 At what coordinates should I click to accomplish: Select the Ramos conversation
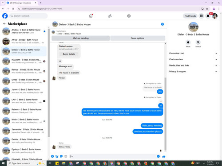[x=24, y=71]
